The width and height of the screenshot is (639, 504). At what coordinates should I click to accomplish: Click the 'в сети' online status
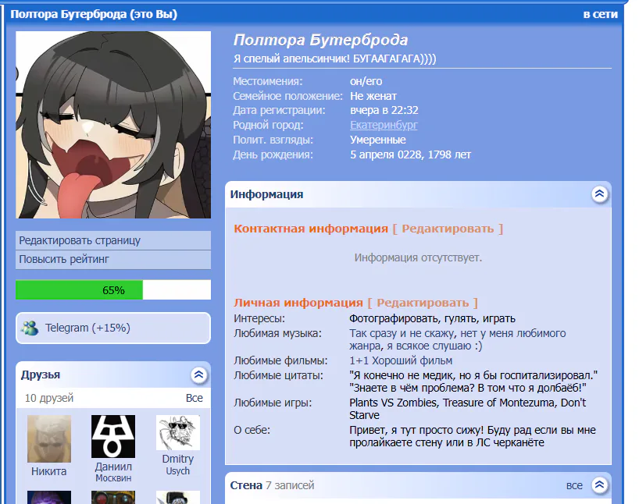(x=600, y=14)
